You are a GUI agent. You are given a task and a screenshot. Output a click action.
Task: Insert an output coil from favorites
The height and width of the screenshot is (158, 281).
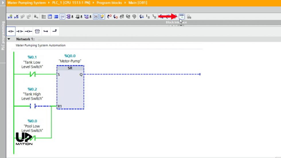28,31
